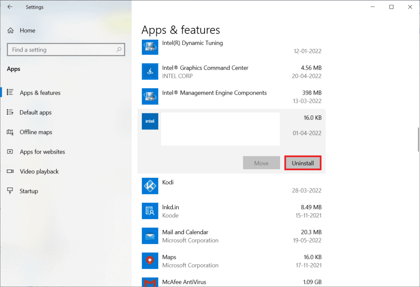Select Mail and Calendar entry
The width and height of the screenshot is (420, 287).
click(231, 236)
